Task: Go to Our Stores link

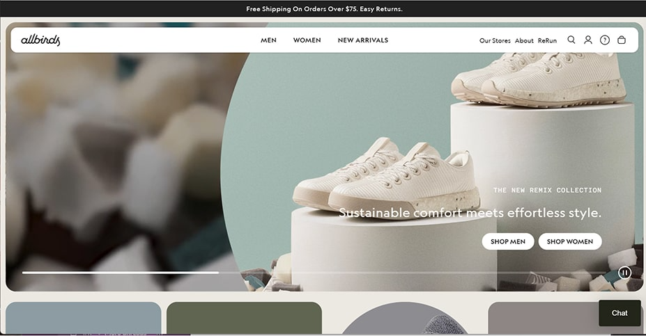Action: 495,41
